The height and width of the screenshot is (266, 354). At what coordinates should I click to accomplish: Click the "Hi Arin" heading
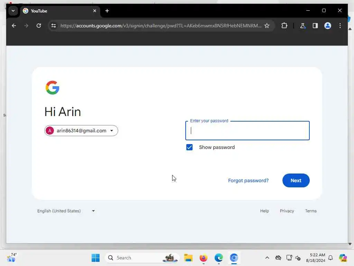[x=63, y=112]
